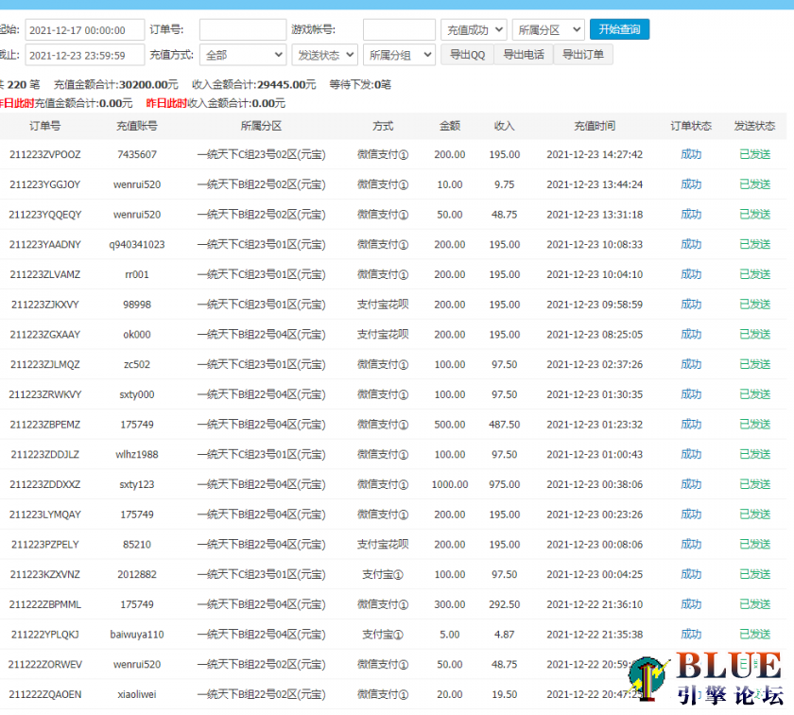
Task: Click the 导出订单 export button
Action: coord(583,54)
